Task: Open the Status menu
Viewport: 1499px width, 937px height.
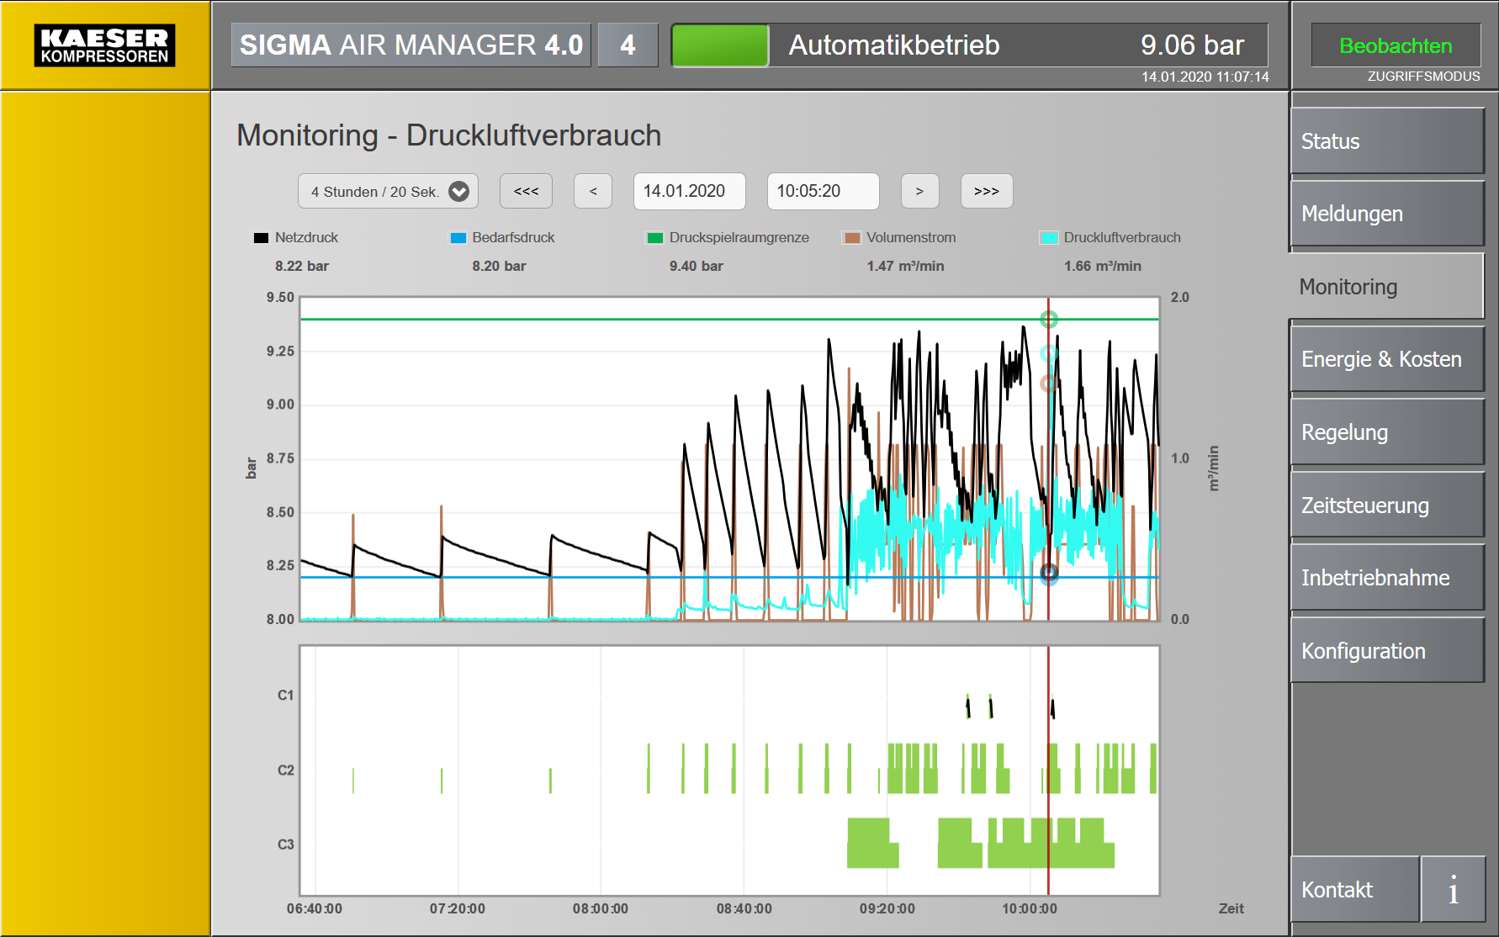Action: coord(1387,140)
